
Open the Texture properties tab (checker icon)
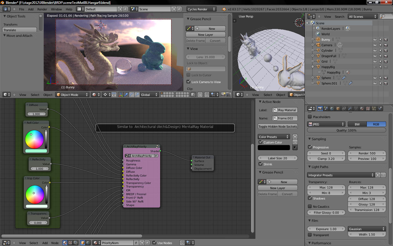pos(368,109)
